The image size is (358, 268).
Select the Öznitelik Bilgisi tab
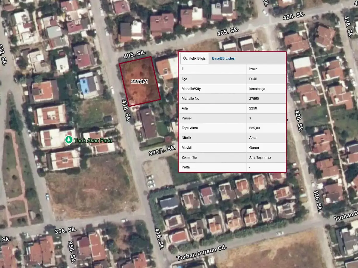click(195, 58)
